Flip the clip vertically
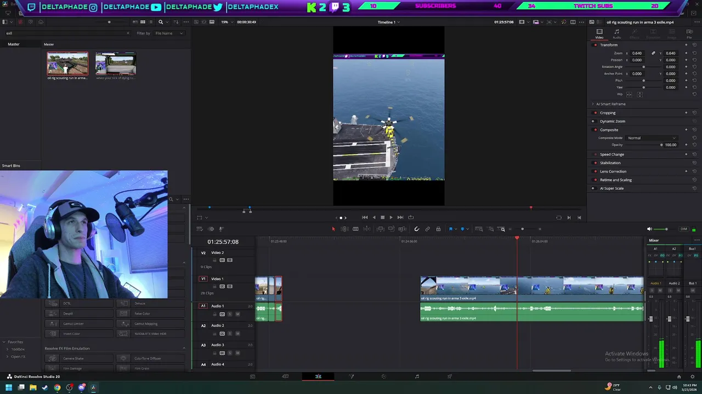The width and height of the screenshot is (702, 394). point(639,94)
